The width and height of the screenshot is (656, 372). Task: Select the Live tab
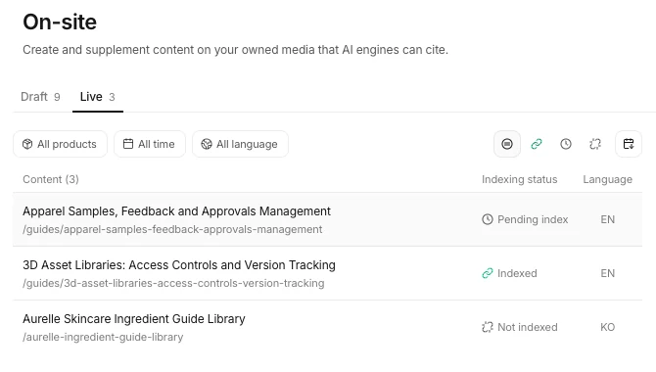click(x=98, y=97)
